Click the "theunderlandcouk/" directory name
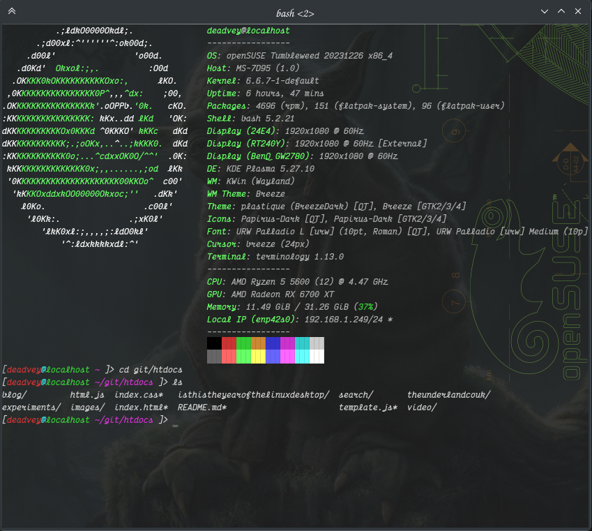 click(x=449, y=395)
